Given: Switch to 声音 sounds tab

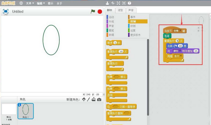Looking at the screenshot, I should pyautogui.click(x=131, y=10).
